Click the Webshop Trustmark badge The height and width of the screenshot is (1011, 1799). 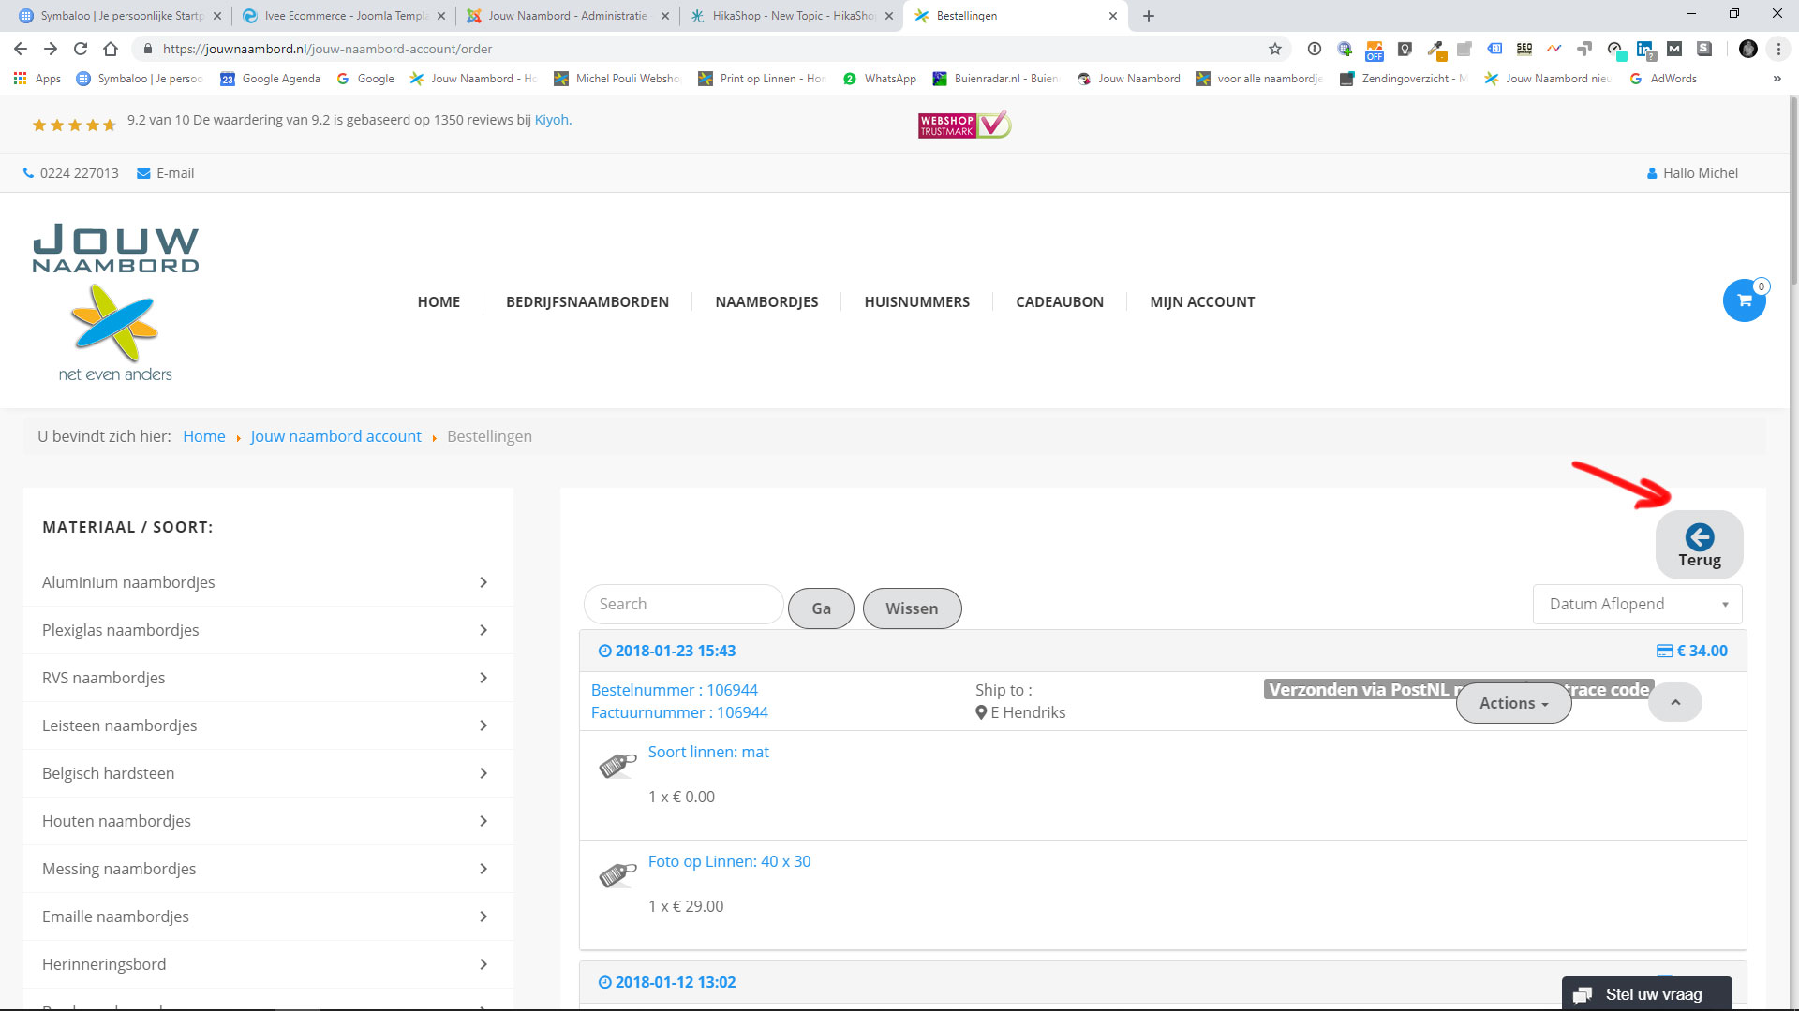point(964,125)
